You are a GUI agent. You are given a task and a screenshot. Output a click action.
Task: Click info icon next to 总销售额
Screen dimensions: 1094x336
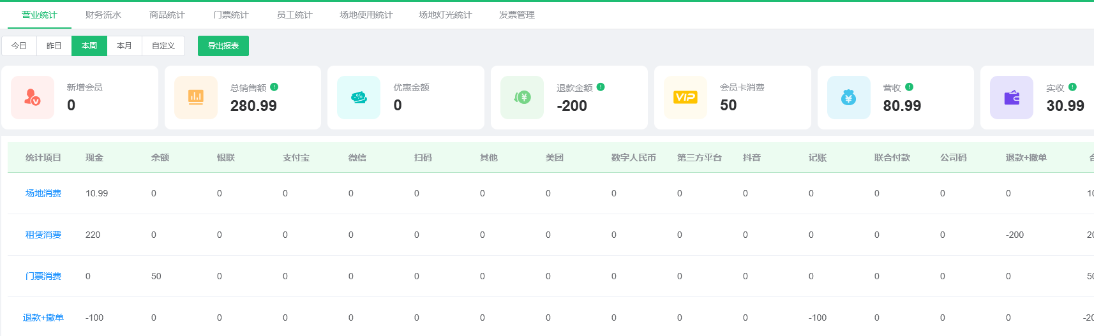[x=274, y=87]
